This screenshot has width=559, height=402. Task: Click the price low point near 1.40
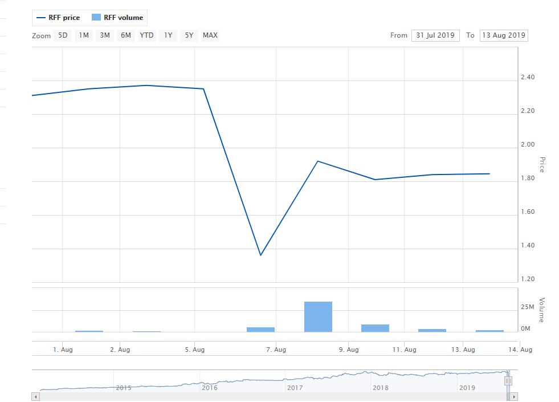click(260, 255)
